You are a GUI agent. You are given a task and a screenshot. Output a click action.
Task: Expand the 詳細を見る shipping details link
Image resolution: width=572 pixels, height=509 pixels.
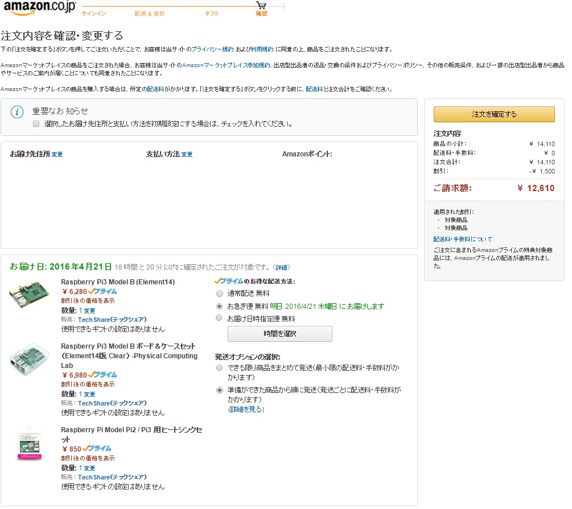pyautogui.click(x=246, y=409)
